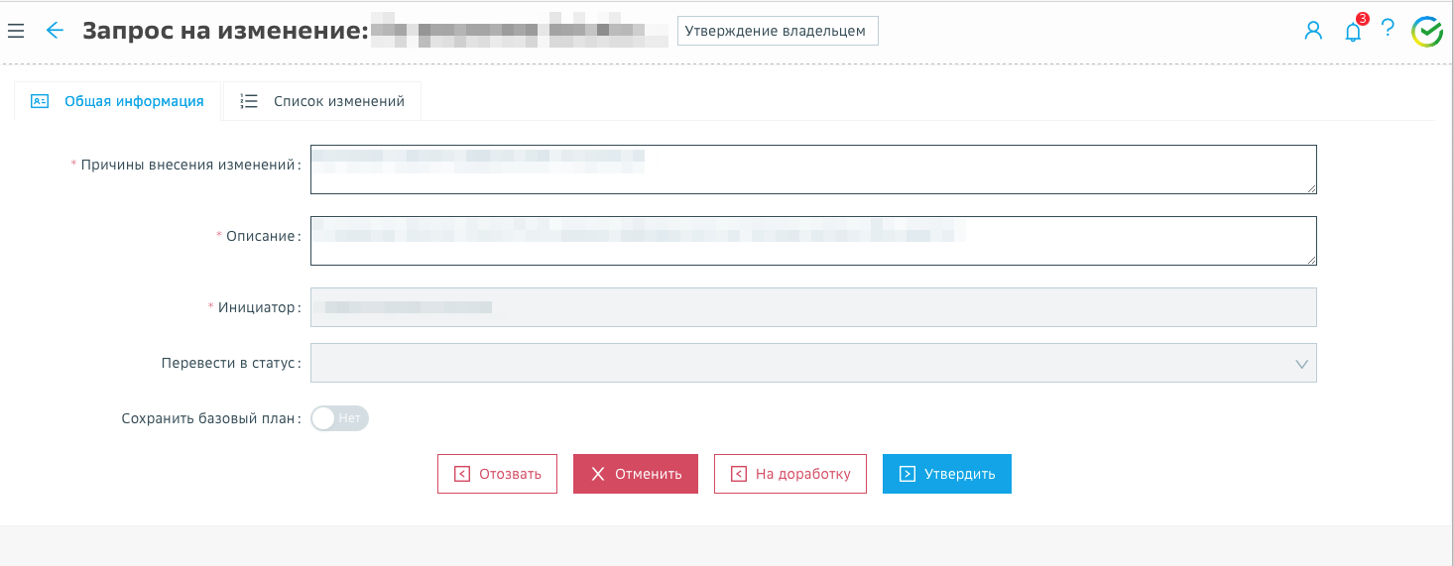Click the list icon on Список изменений tab
The width and height of the screenshot is (1454, 566).
249,101
